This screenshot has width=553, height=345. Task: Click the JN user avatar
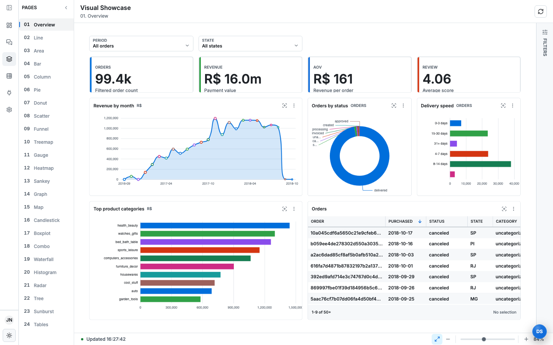click(x=9, y=320)
